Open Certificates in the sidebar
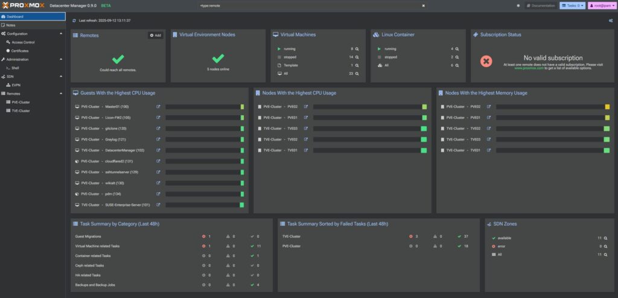The height and width of the screenshot is (298, 618). point(33,51)
